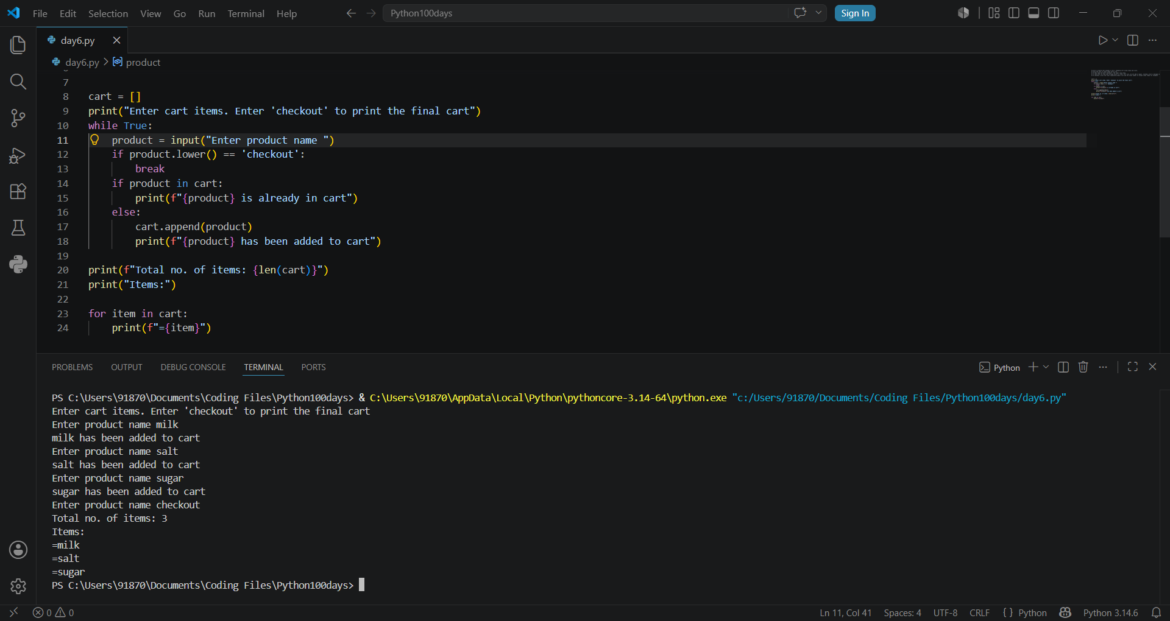Open the chat icon in title bar

(x=800, y=13)
